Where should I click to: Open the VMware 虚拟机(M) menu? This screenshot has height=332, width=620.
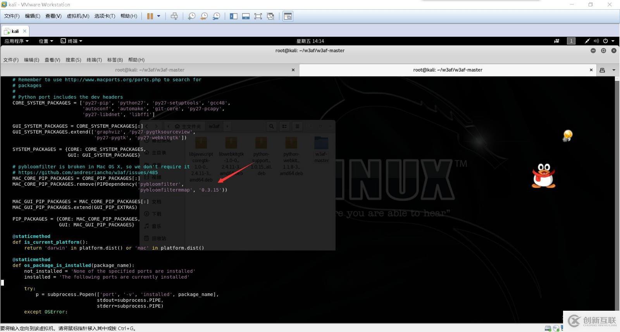78,16
